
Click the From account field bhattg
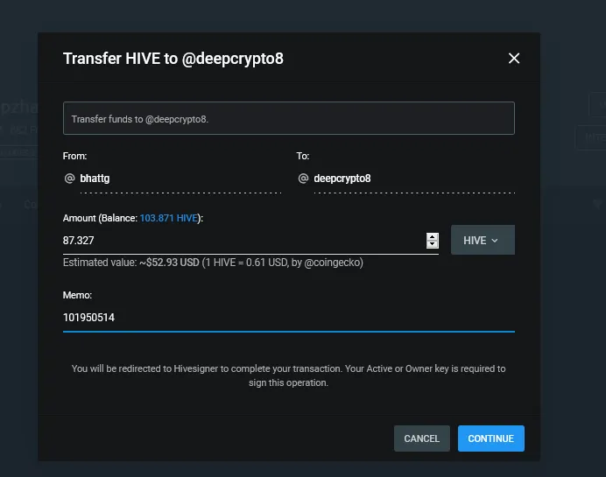pos(180,179)
